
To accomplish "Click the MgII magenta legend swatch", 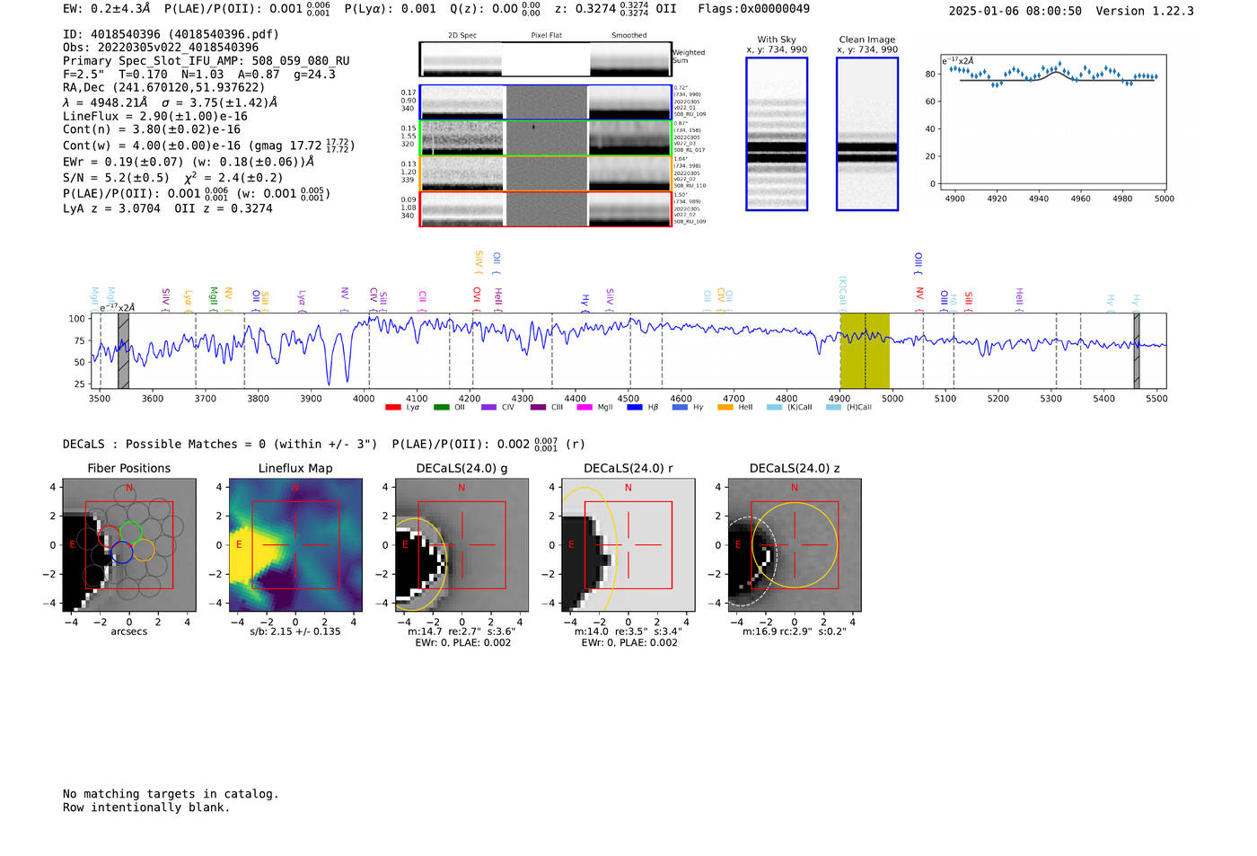I will [585, 407].
